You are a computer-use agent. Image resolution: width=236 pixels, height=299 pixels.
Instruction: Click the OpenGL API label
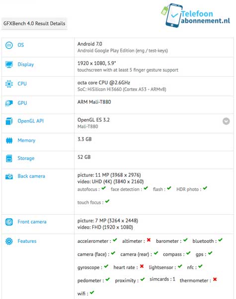point(31,121)
